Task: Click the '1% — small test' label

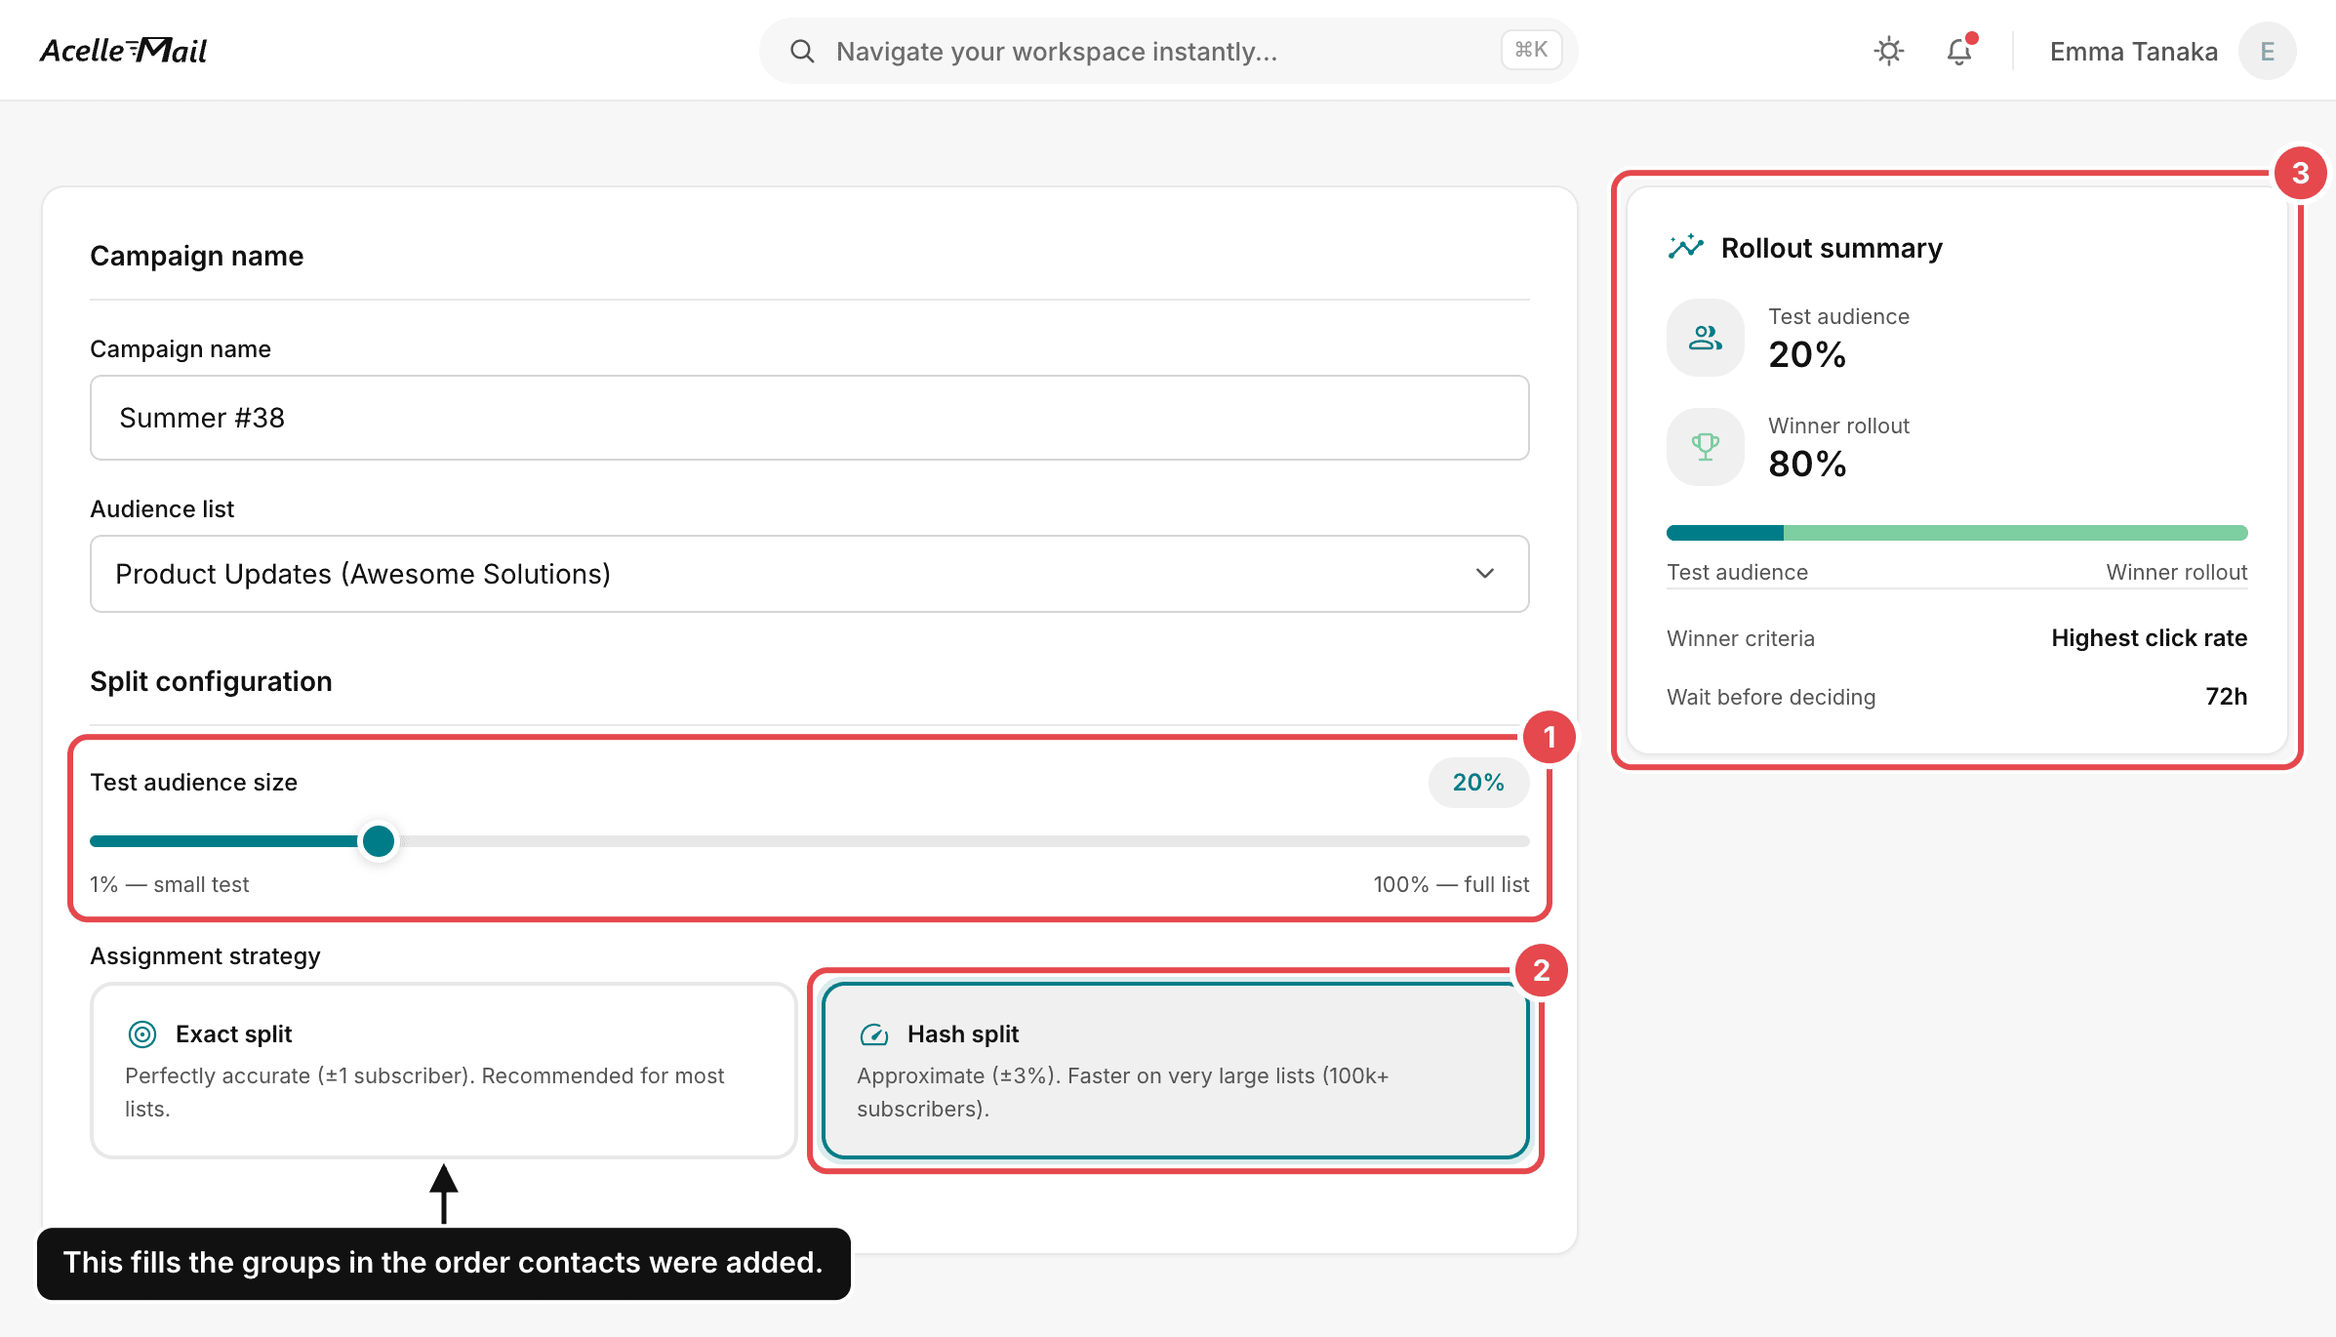Action: (170, 884)
